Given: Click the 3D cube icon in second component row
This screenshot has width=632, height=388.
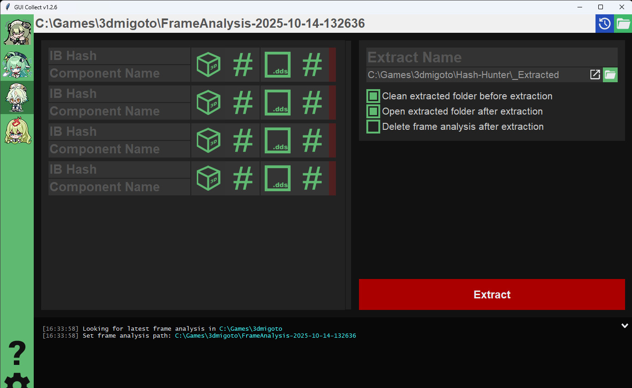Looking at the screenshot, I should pos(208,103).
